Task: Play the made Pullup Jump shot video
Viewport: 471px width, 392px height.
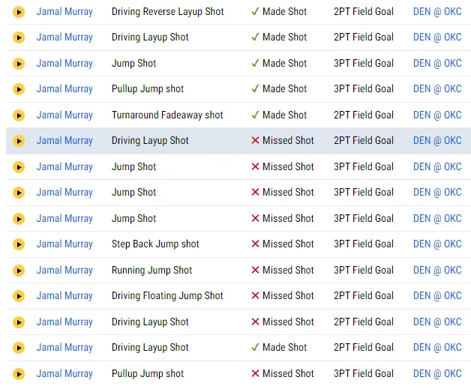Action: coord(19,88)
